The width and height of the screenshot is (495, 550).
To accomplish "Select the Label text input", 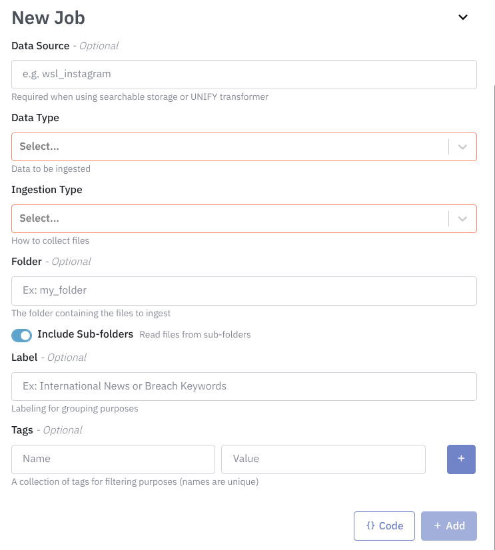I will tap(244, 386).
